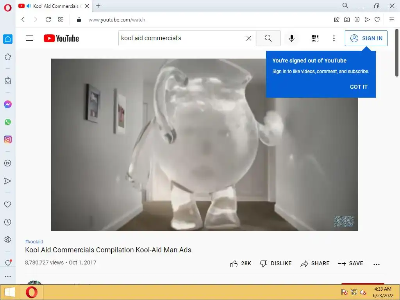Image resolution: width=400 pixels, height=300 pixels.
Task: Open the Player icon in sidebar
Action: (8, 163)
